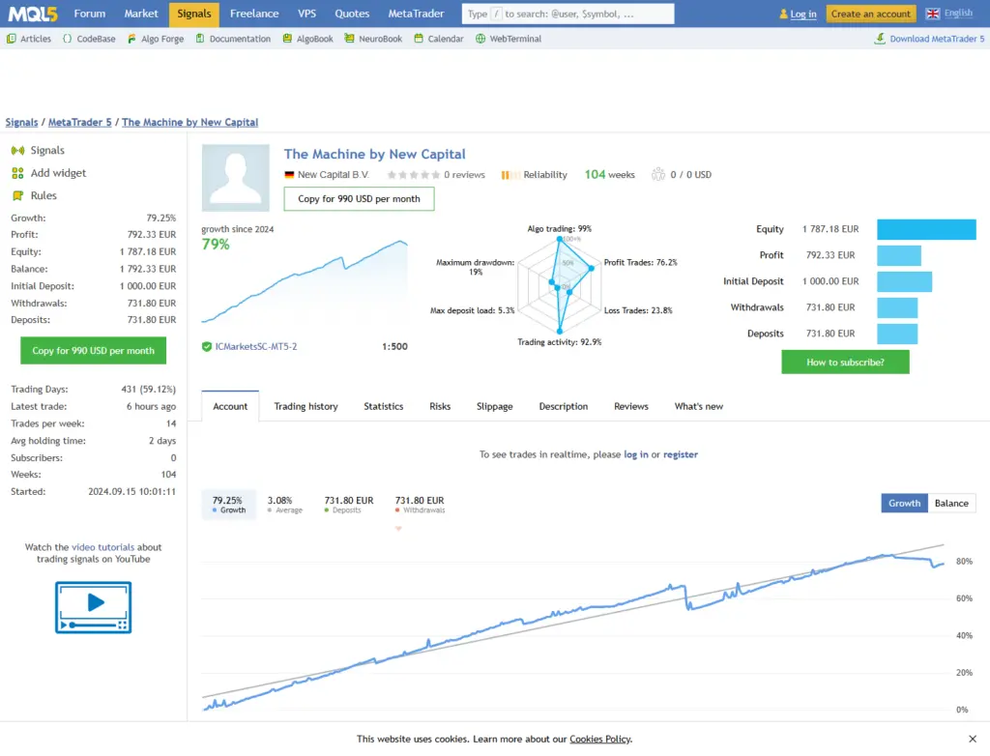Open the Forum menu

pos(90,14)
